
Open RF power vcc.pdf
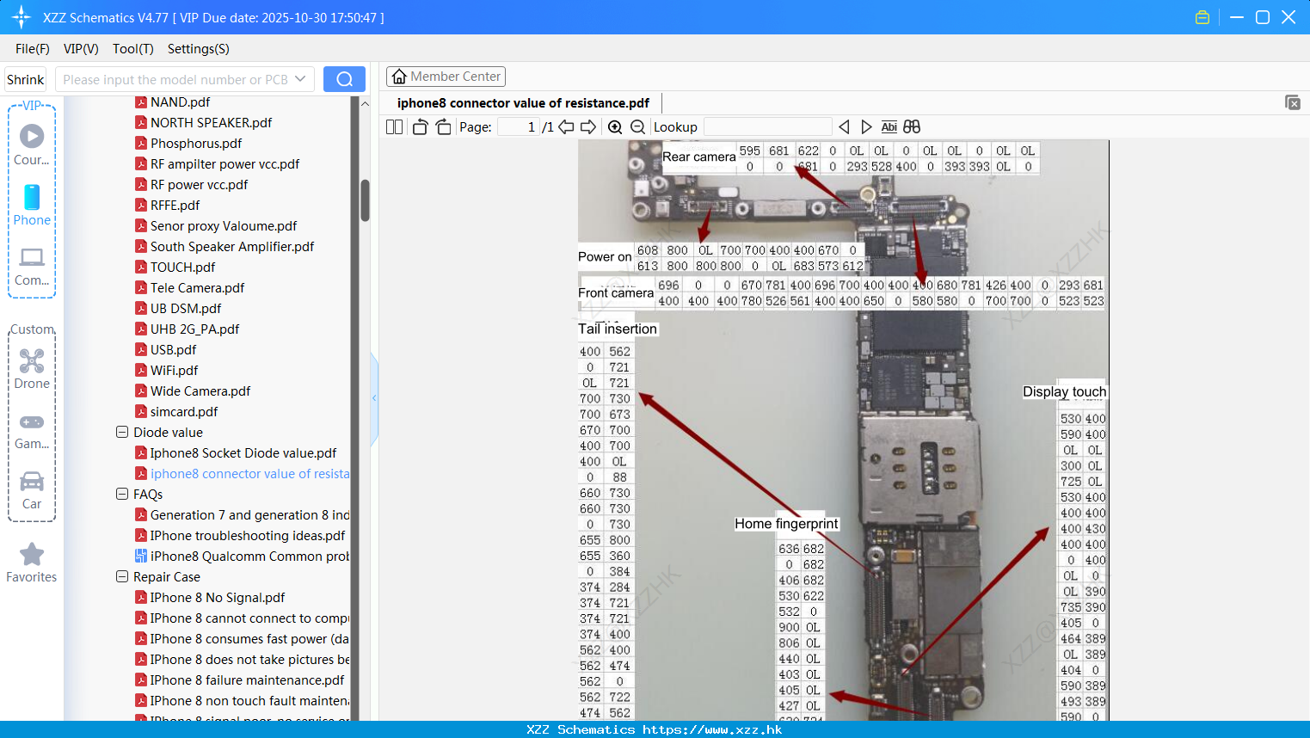199,184
